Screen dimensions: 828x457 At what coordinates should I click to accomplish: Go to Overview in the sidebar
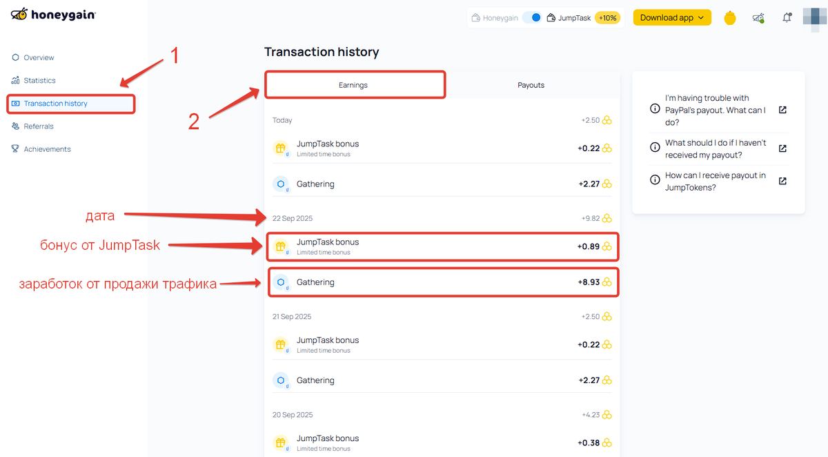coord(39,57)
